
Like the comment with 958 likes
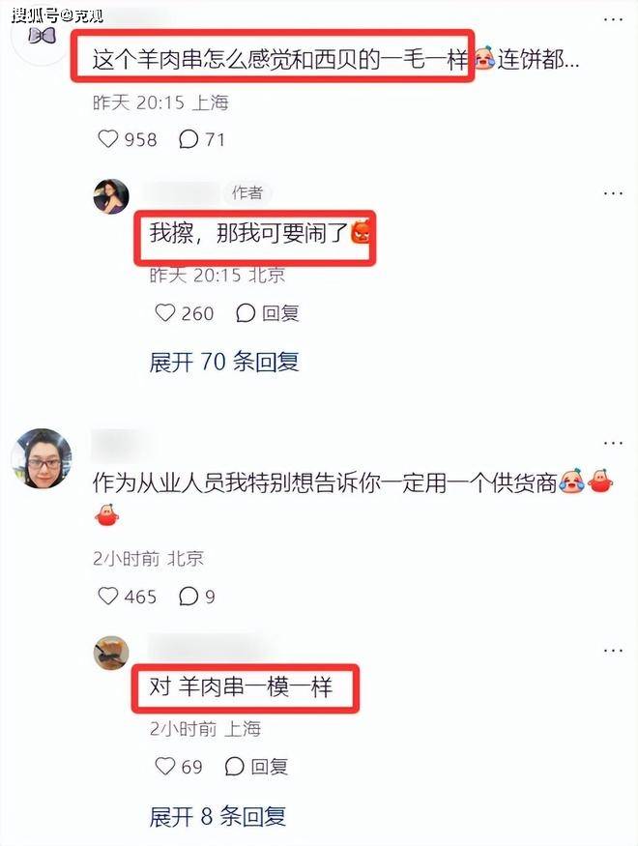[x=108, y=138]
